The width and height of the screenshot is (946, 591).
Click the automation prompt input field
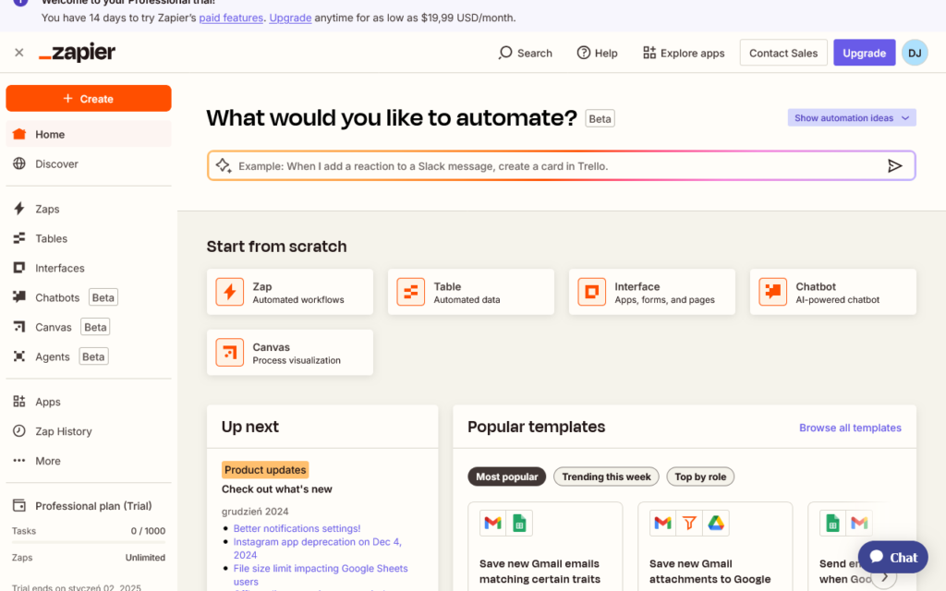[x=561, y=166]
